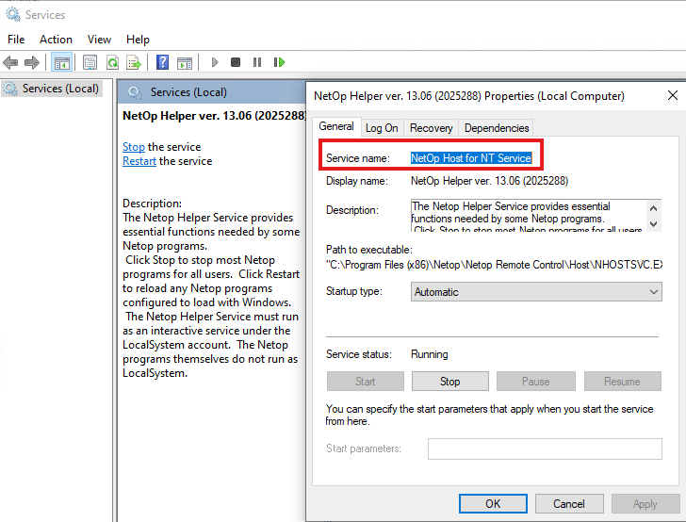The width and height of the screenshot is (686, 522).
Task: Click the highlighted 'NetOp Host for NT Service' name
Action: point(471,158)
